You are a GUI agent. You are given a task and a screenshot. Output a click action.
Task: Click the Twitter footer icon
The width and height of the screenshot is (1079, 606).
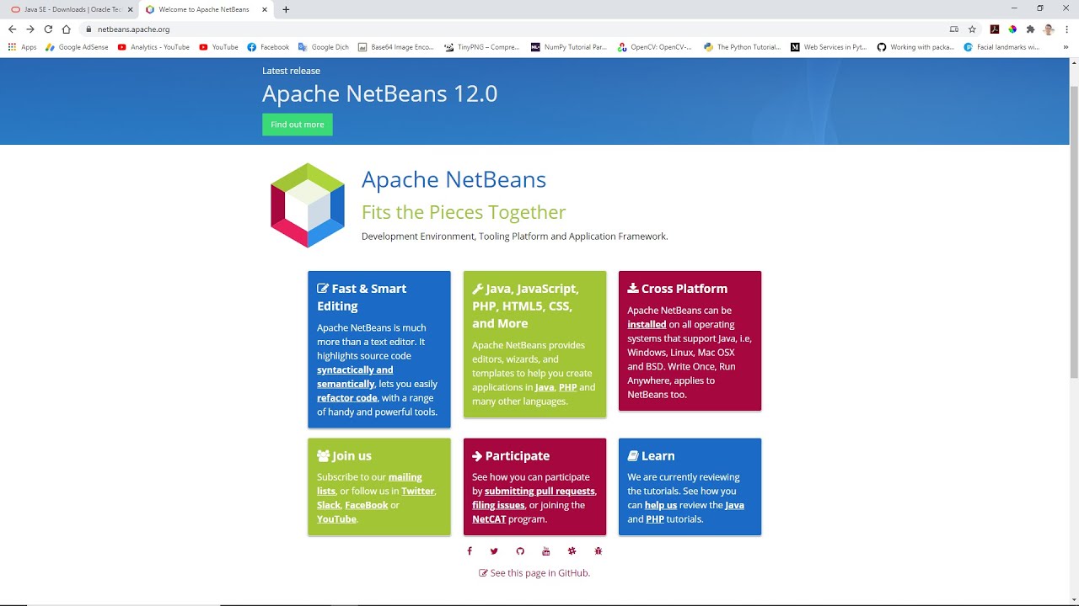pos(494,551)
